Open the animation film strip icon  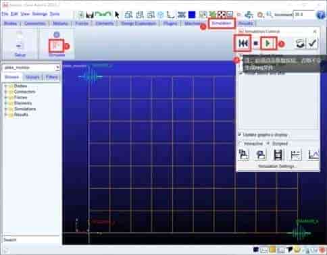[278, 154]
